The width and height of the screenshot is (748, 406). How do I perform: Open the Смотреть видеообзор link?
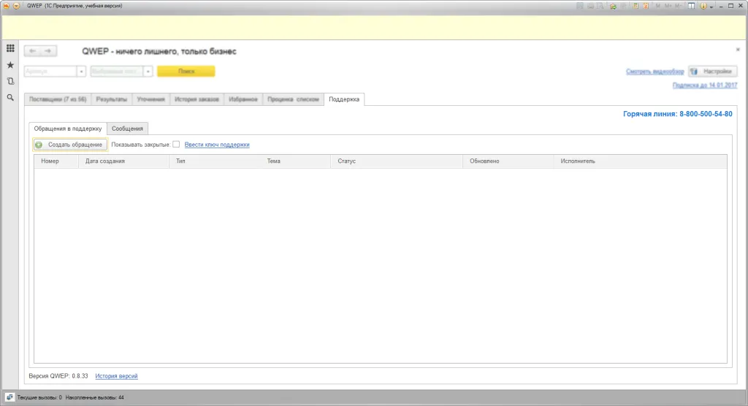655,72
